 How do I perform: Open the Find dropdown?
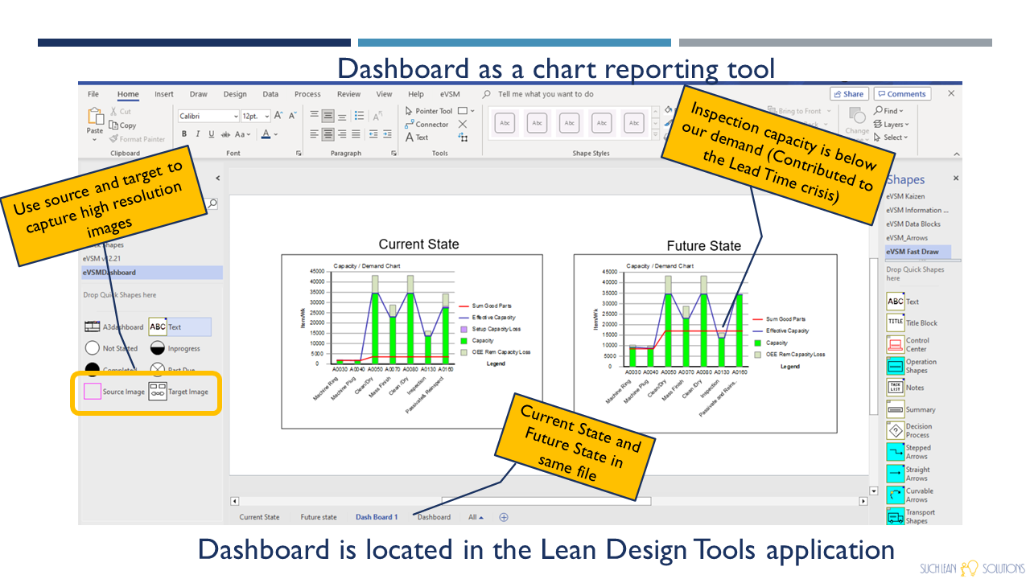click(x=889, y=111)
